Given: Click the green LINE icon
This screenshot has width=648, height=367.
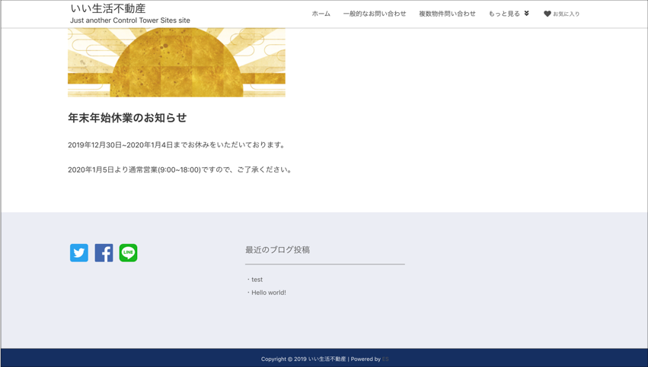Looking at the screenshot, I should tap(128, 252).
